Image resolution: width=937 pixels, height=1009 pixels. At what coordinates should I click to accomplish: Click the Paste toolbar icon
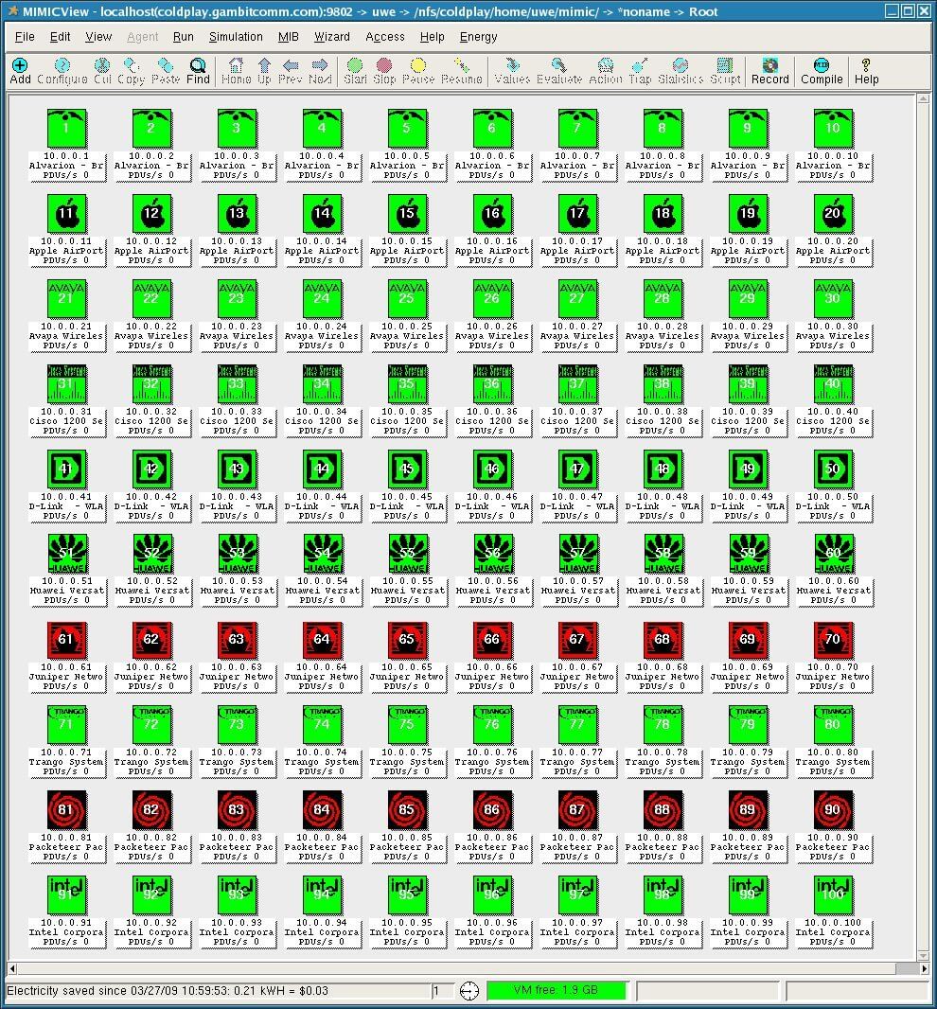coord(166,71)
